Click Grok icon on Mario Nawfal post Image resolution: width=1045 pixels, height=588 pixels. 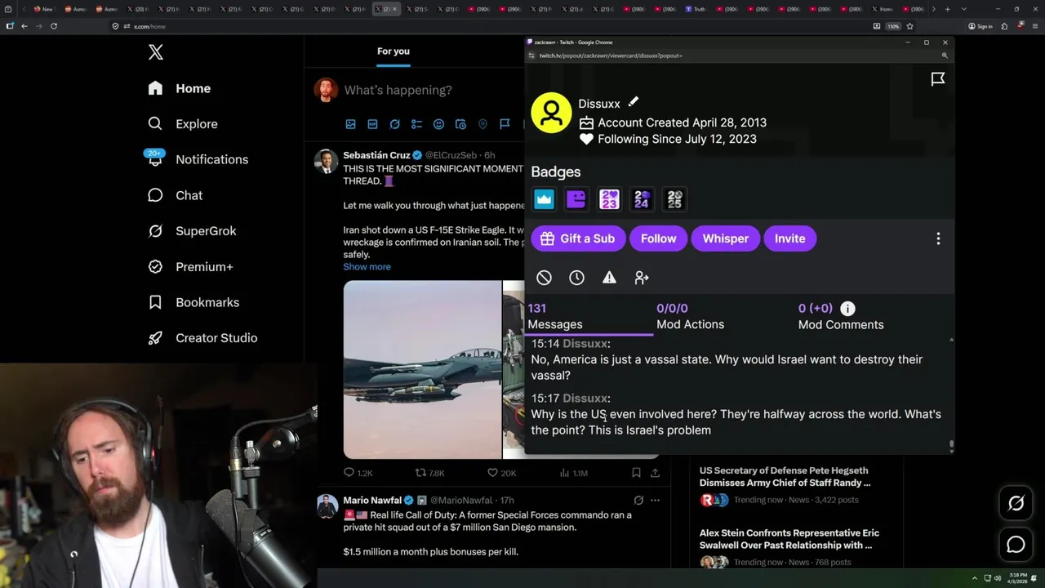(638, 500)
